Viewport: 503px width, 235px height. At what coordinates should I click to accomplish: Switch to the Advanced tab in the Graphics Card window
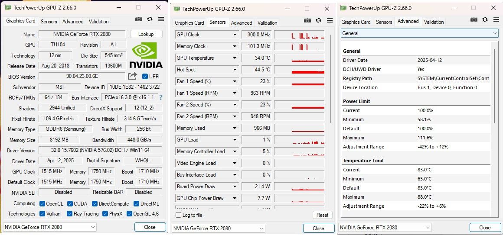[x=73, y=22]
